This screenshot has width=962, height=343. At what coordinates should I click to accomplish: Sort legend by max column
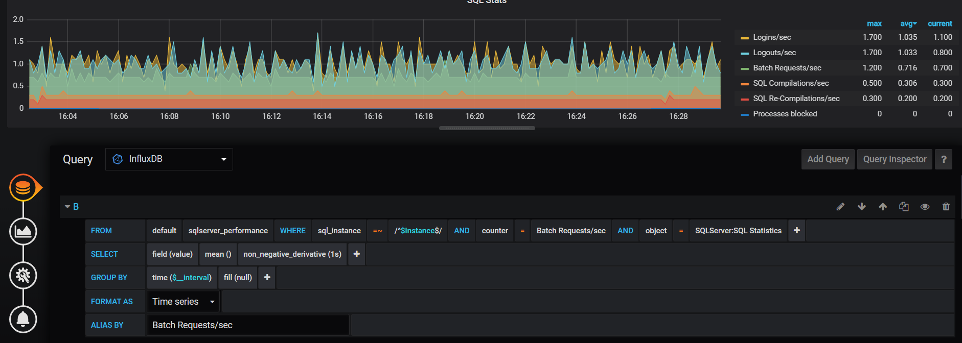[874, 24]
